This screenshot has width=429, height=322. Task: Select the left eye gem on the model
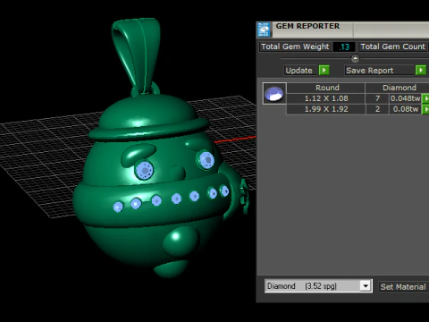click(x=144, y=170)
